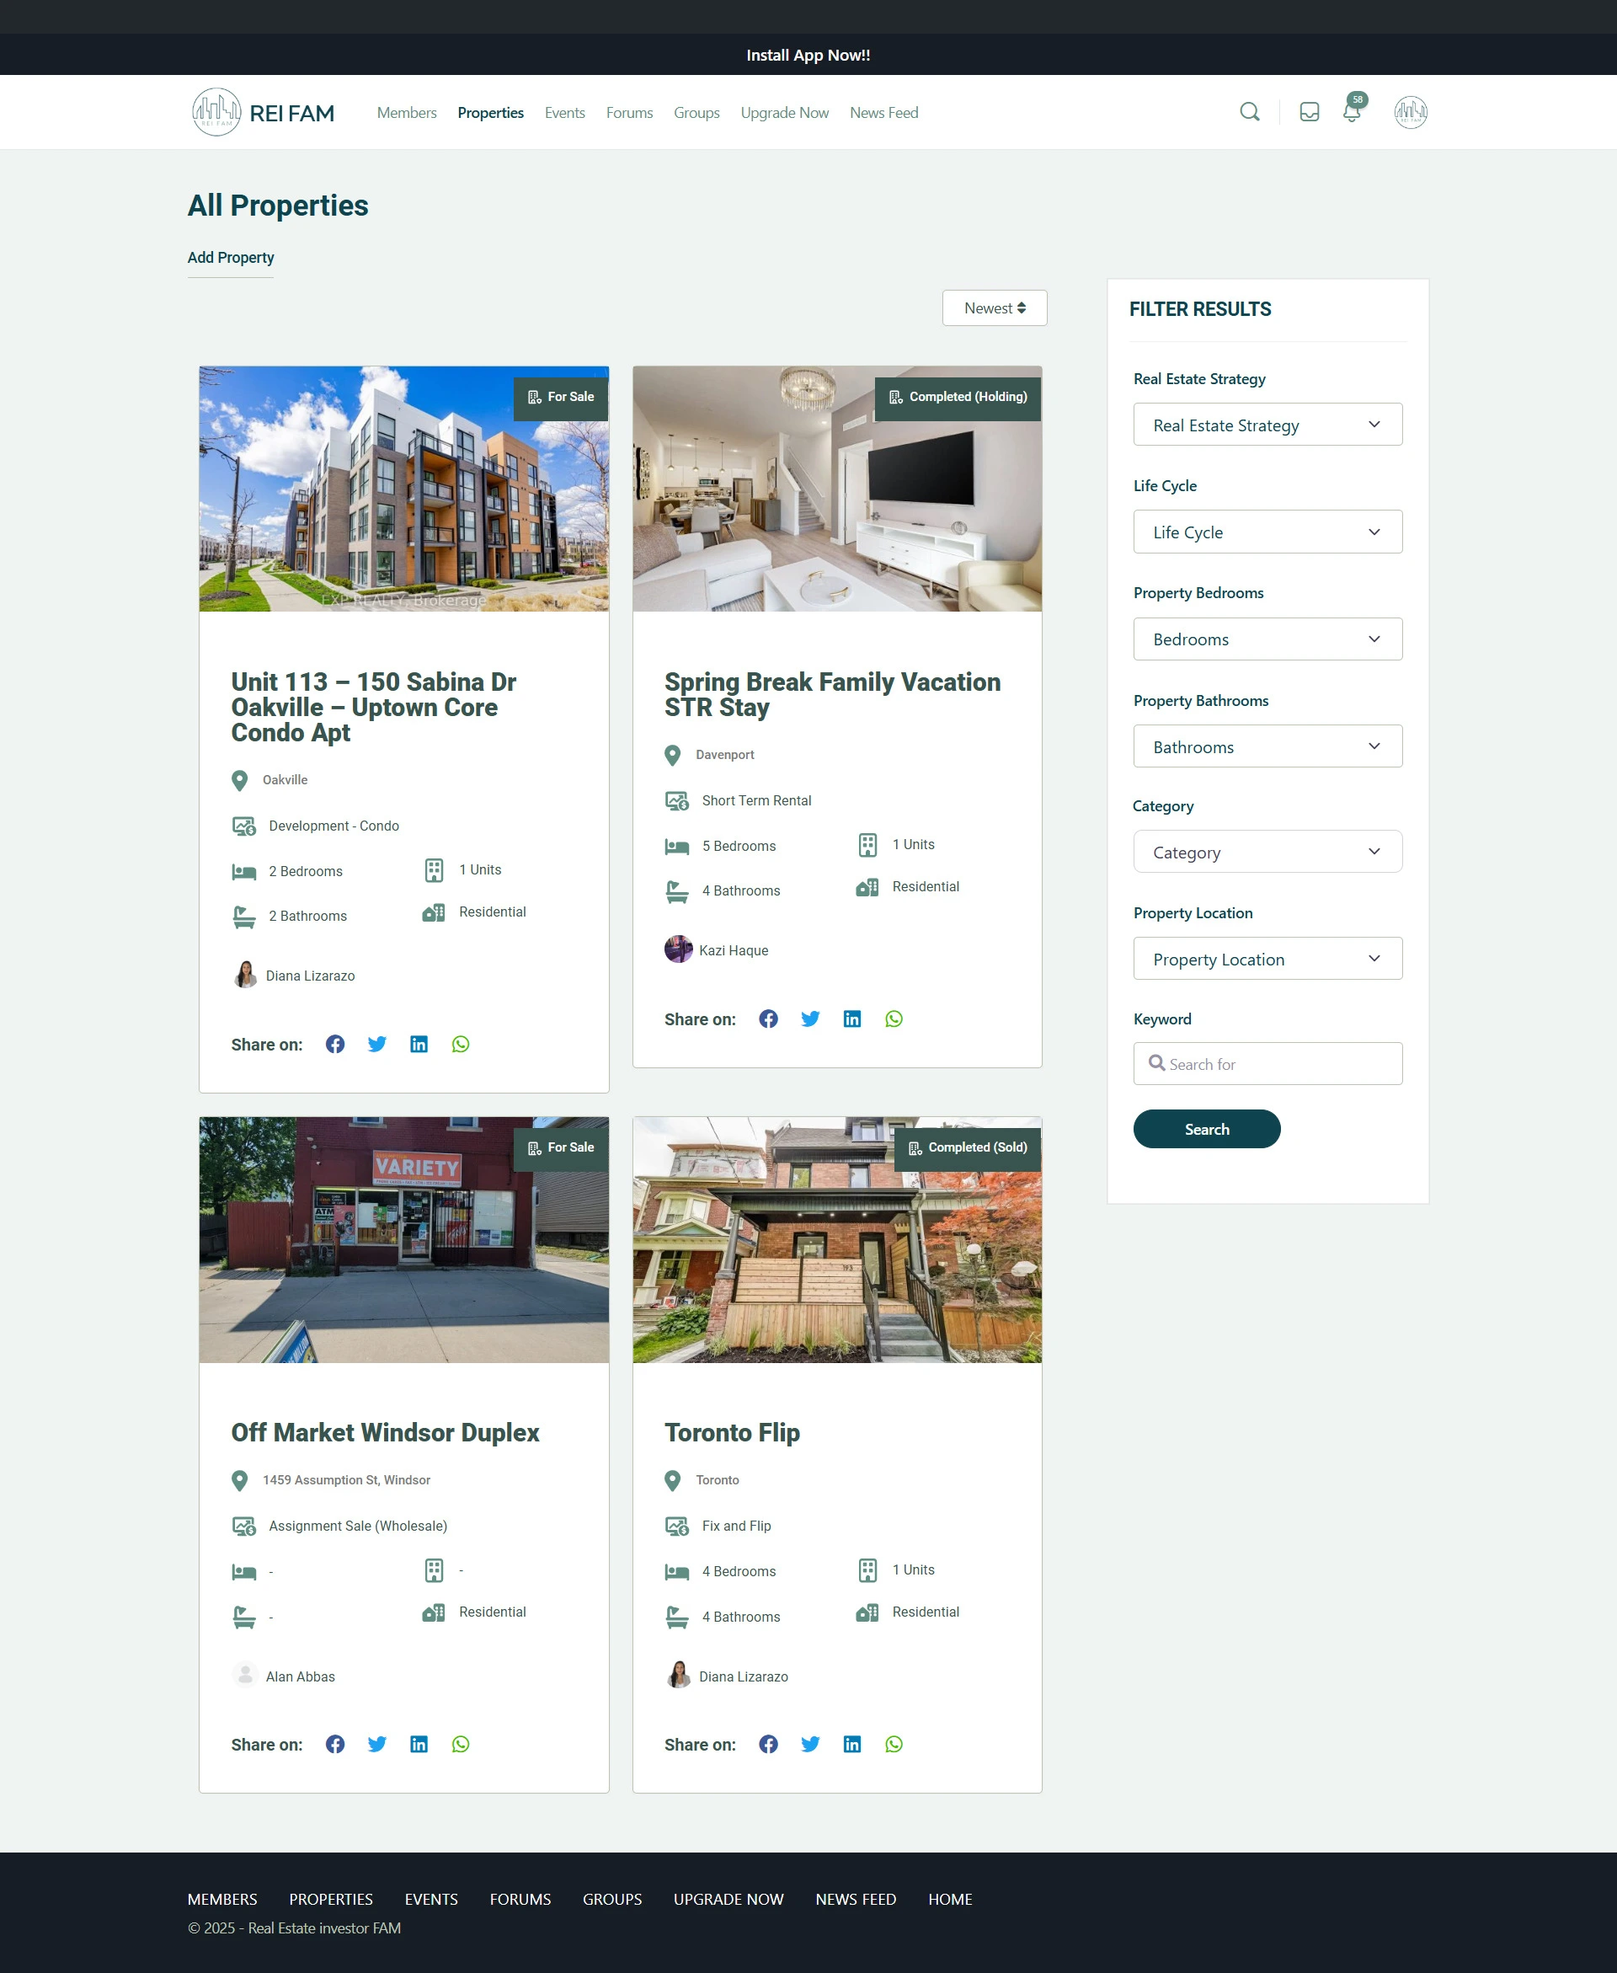Share Off Market Windsor Duplex on LinkedIn

pos(419,1744)
